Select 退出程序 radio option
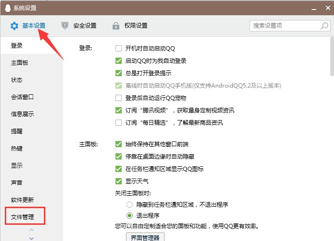 coord(129,215)
